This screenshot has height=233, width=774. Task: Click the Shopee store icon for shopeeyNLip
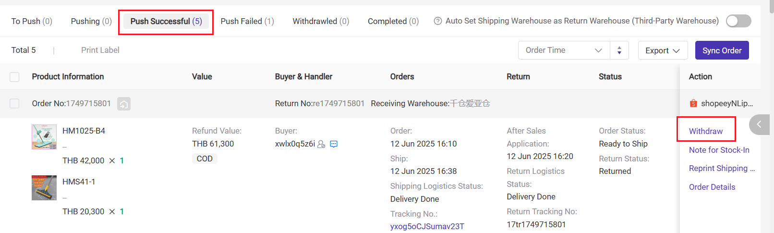coord(693,103)
